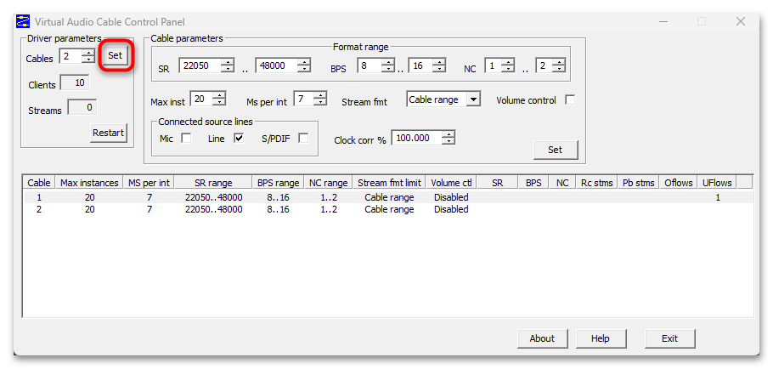Minimize the Control Panel window
Viewport: 773px width, 369px height.
pos(663,21)
